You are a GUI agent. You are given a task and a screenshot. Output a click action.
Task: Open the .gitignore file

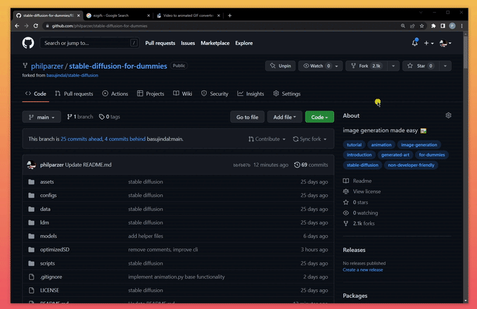51,277
